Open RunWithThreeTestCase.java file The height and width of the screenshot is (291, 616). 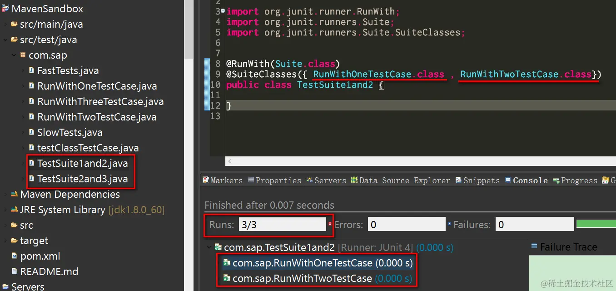(100, 101)
